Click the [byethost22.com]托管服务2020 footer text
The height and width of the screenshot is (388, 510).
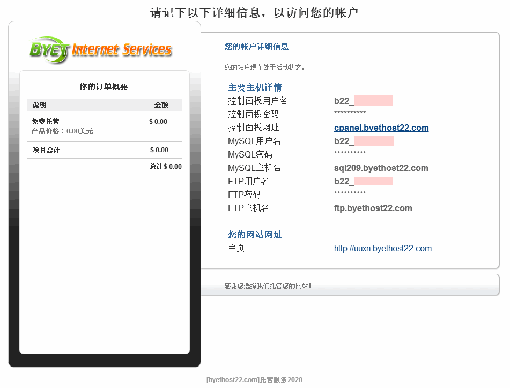254,380
